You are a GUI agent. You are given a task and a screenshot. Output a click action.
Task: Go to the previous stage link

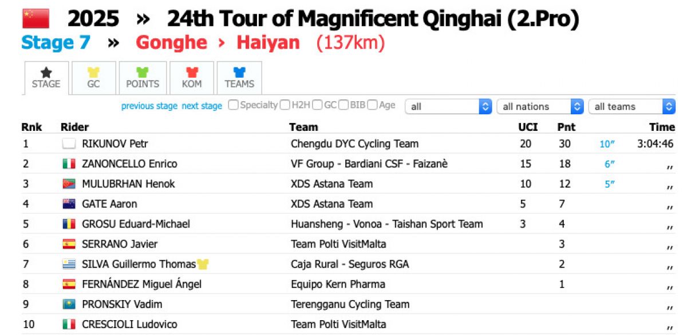click(149, 106)
